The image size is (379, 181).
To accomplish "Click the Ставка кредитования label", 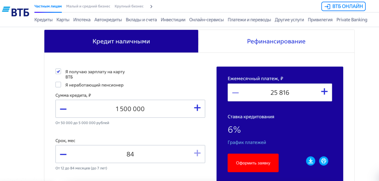I will pos(251,116).
